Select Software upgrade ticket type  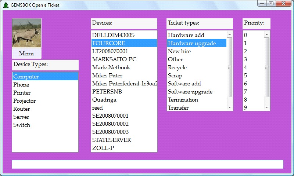[190, 92]
